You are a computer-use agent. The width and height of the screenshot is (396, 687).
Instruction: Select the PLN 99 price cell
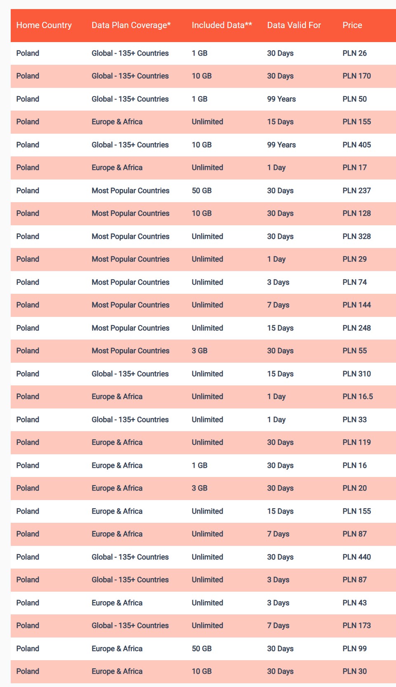coord(354,649)
